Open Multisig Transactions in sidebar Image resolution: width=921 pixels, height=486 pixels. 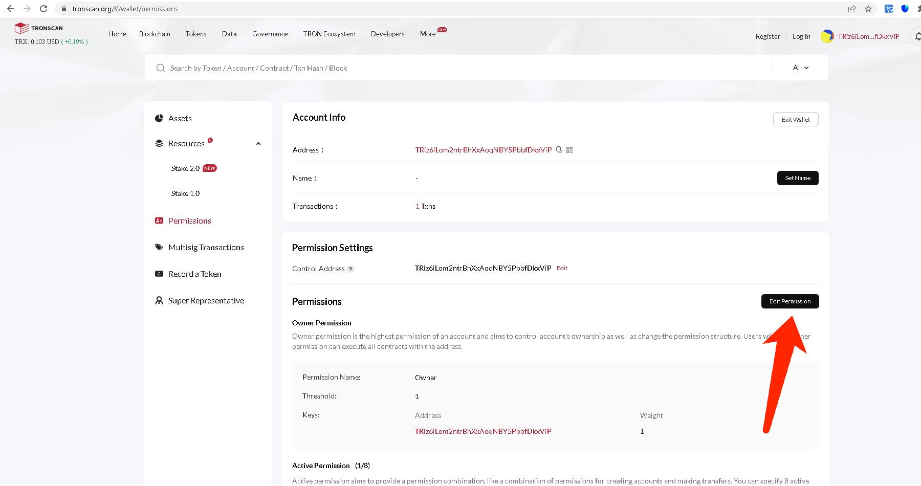206,248
